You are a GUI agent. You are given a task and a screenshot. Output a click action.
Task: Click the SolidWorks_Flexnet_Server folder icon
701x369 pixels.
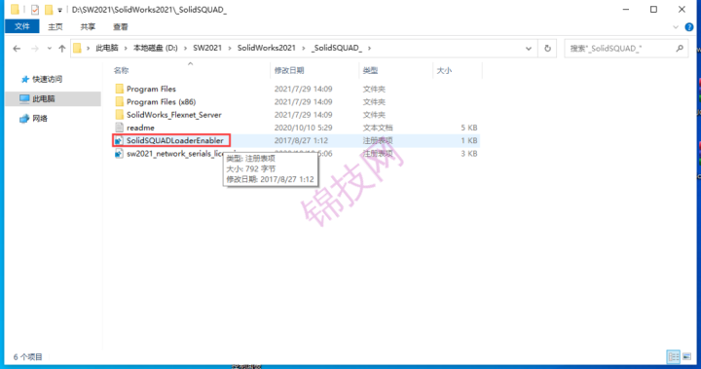click(x=119, y=115)
